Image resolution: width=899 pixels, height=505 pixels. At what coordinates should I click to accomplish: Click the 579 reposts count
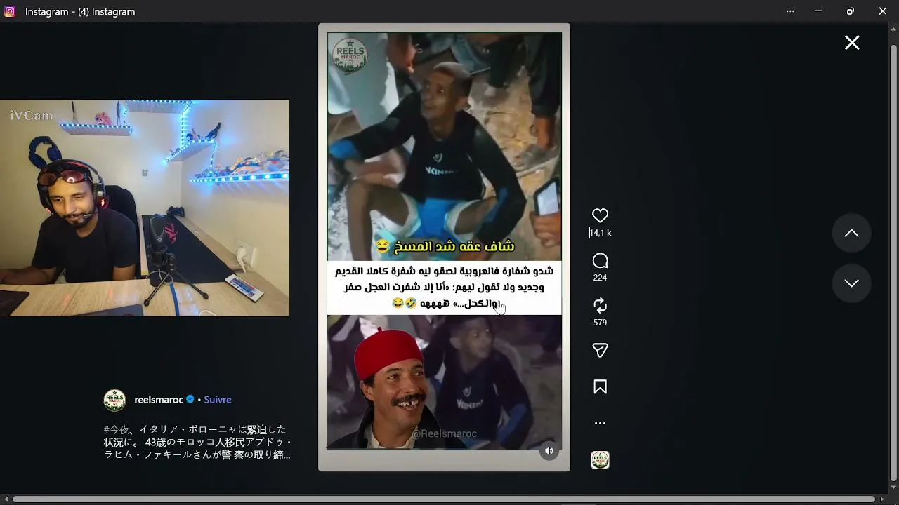click(x=600, y=323)
